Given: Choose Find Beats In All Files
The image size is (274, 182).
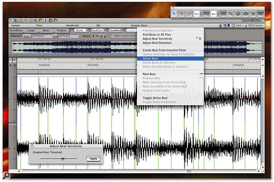Looking at the screenshot, I should pyautogui.click(x=171, y=35).
